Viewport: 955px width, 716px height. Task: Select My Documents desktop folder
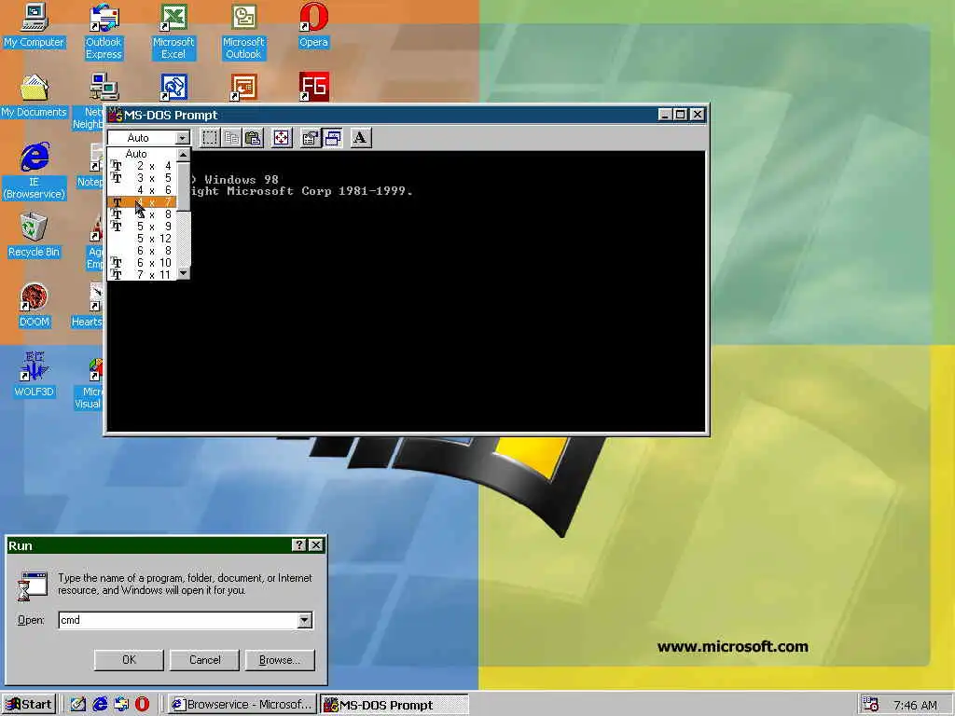click(35, 96)
